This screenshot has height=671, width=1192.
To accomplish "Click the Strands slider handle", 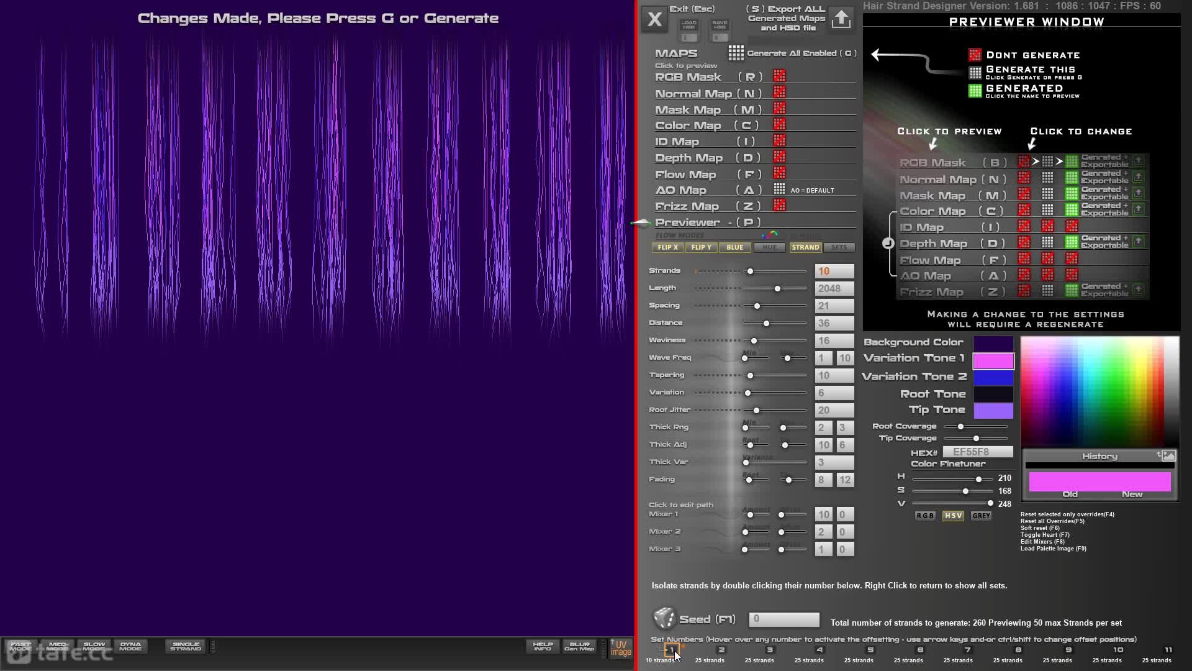I will (x=750, y=272).
